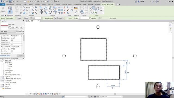Click the Aligned Dimension measure icon

pos(76,8)
